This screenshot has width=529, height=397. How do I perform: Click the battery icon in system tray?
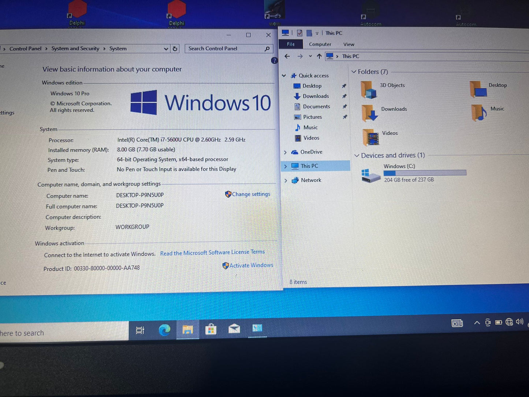coord(498,322)
